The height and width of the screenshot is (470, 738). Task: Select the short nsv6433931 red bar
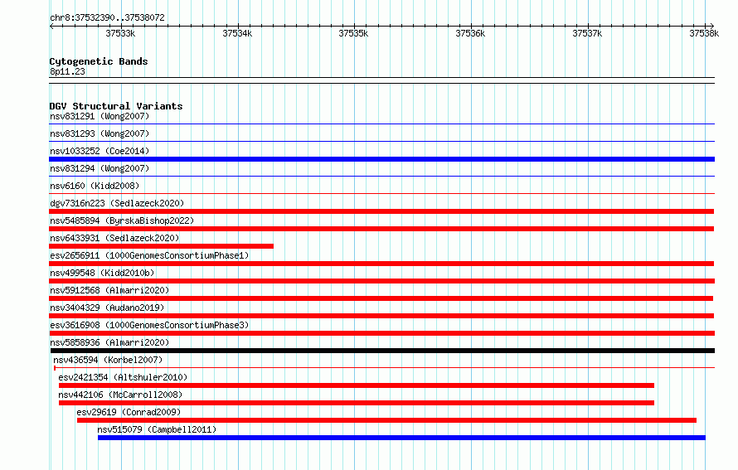click(161, 246)
